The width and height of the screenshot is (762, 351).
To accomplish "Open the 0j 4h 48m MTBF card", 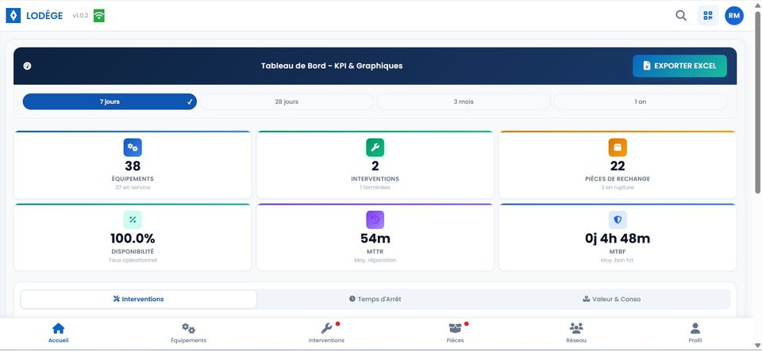I will click(618, 237).
